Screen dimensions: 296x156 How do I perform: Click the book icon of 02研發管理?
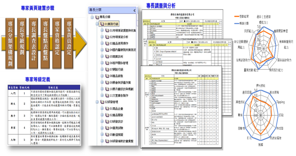point(102,102)
